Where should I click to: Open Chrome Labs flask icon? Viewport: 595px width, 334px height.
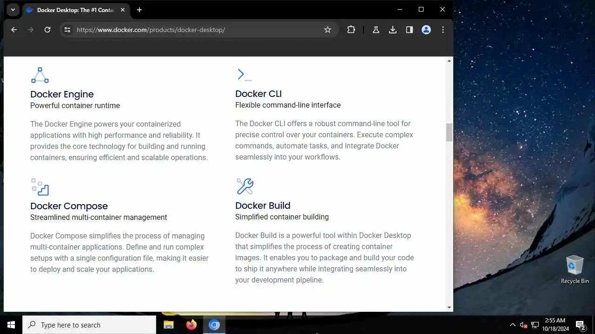click(x=376, y=30)
